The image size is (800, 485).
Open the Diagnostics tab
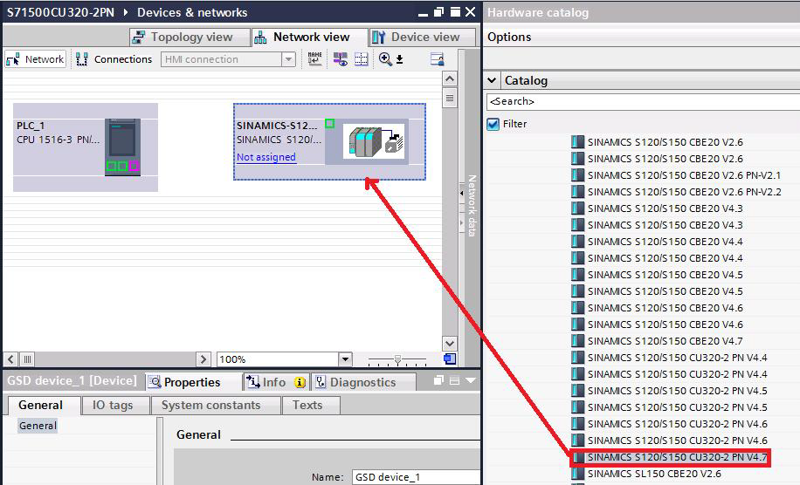point(362,382)
